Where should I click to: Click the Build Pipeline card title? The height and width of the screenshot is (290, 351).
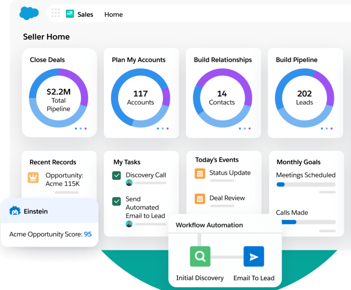297,60
